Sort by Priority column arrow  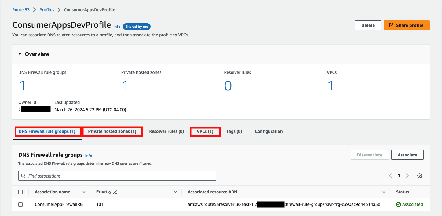click(x=176, y=192)
